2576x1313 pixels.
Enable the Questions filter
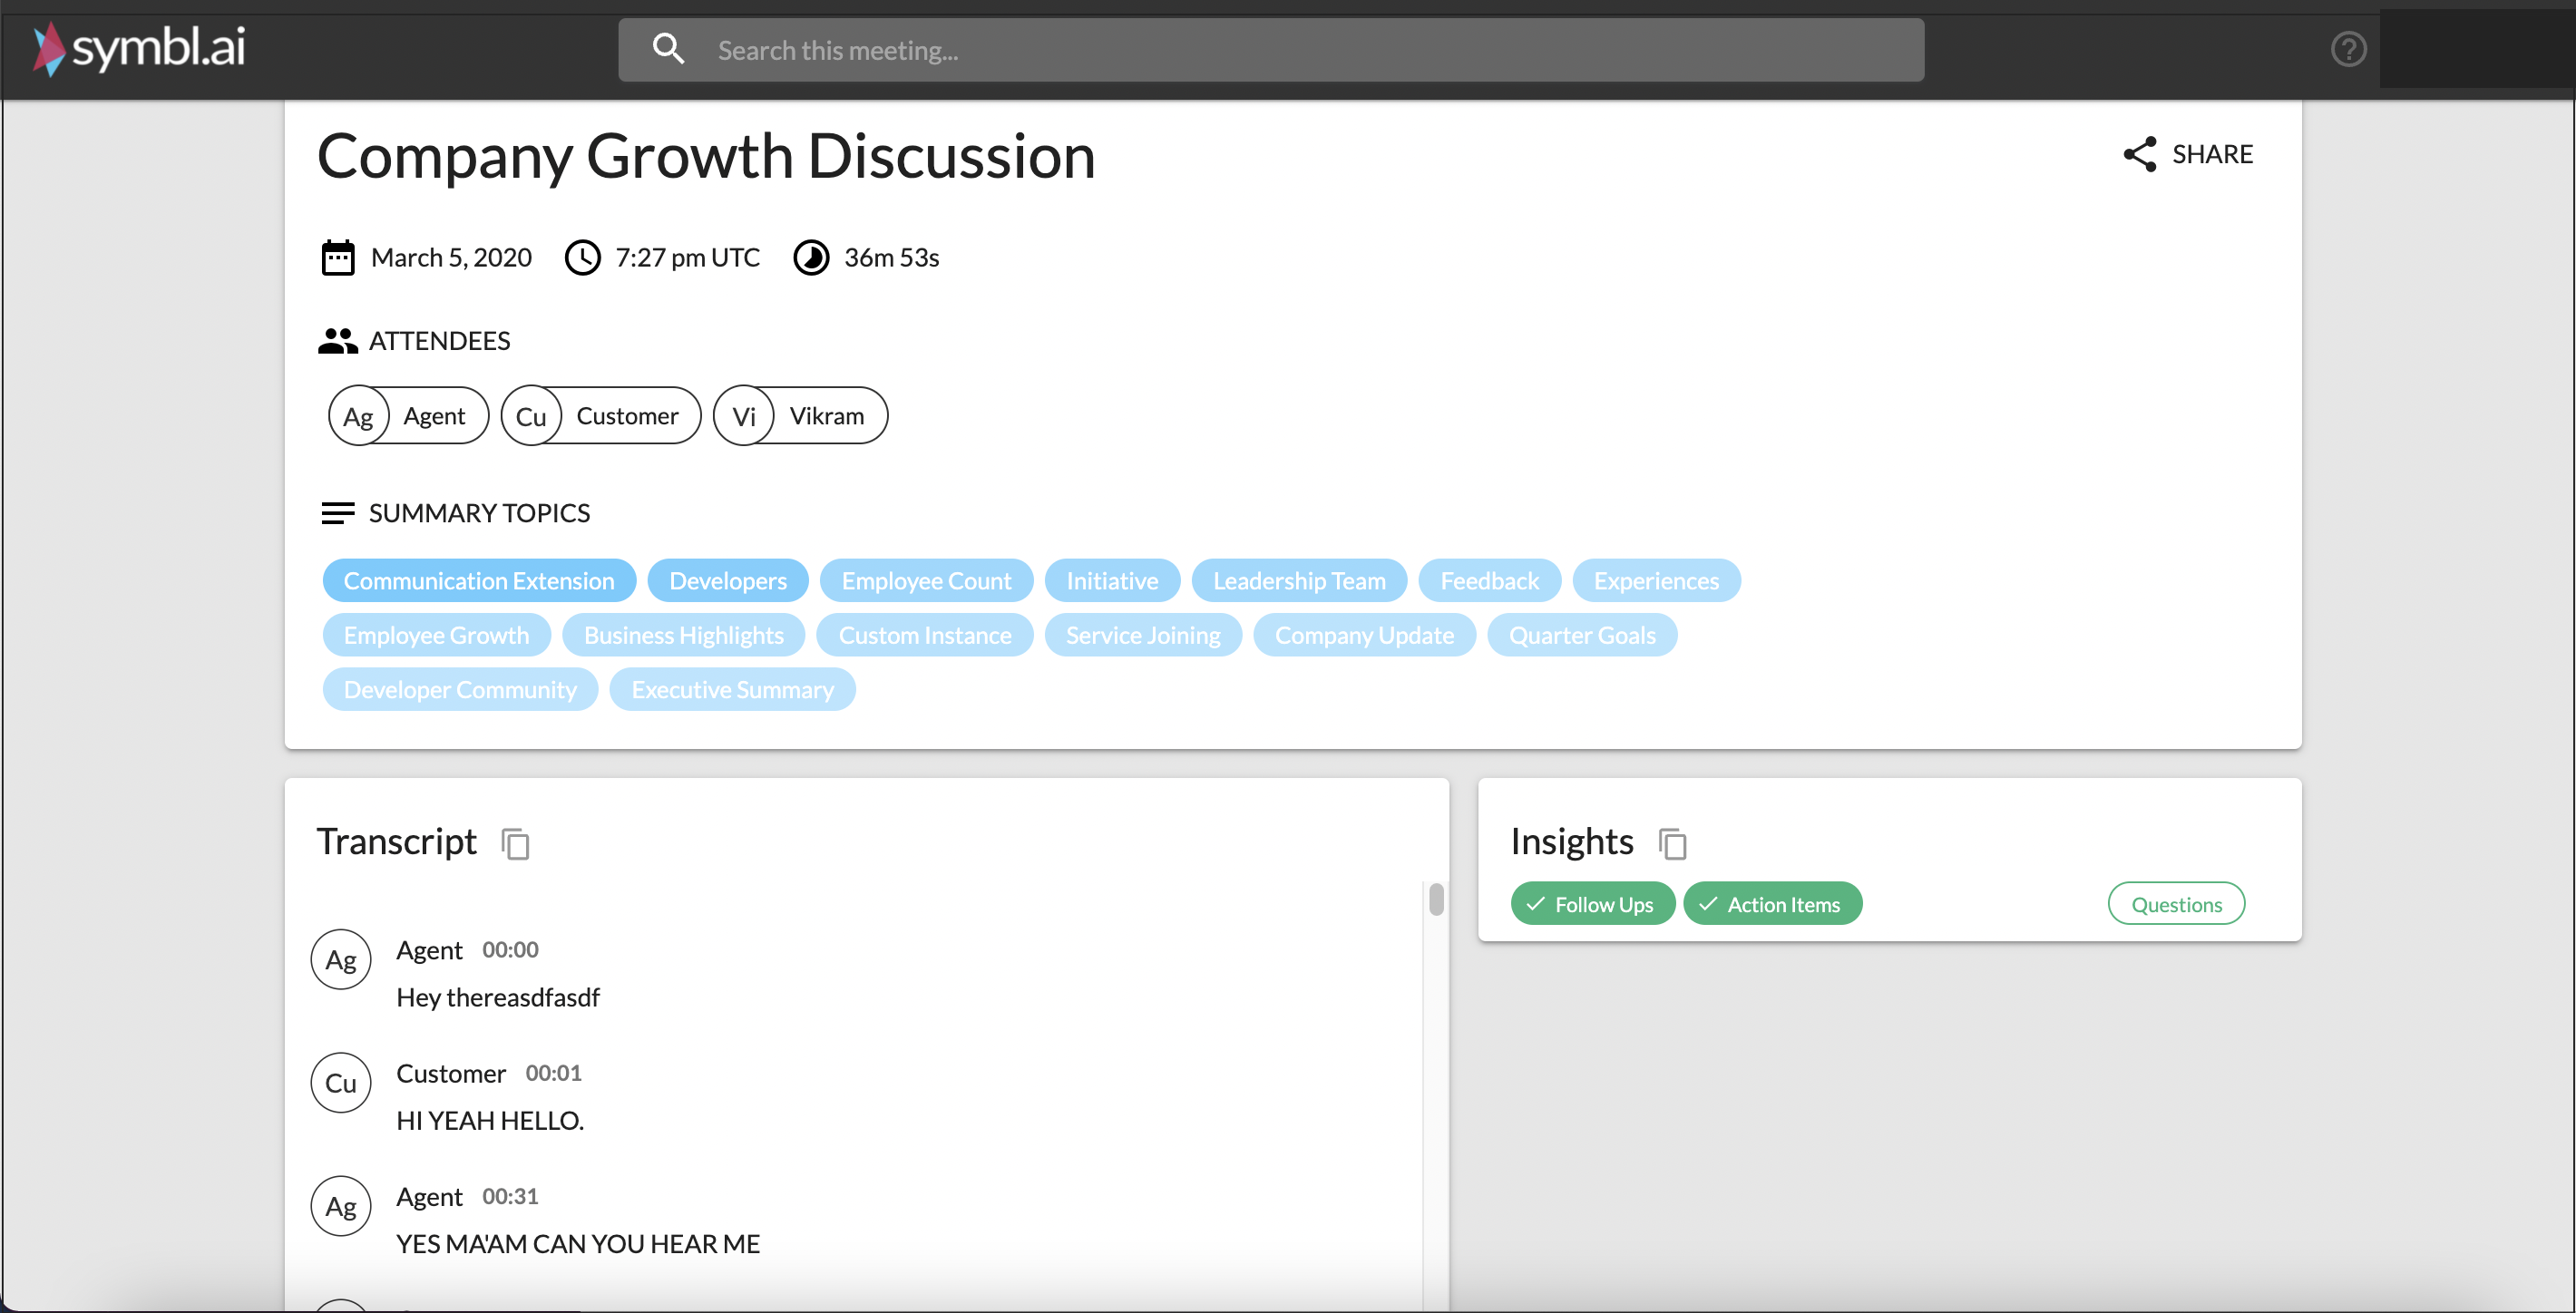click(x=2176, y=904)
